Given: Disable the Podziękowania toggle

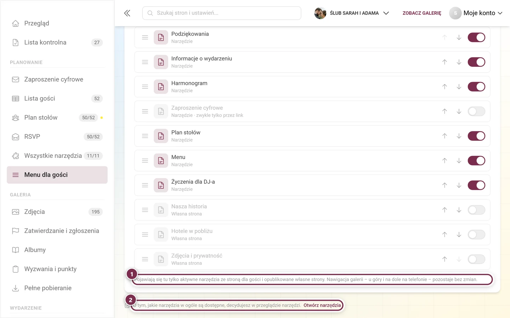Looking at the screenshot, I should click(x=476, y=37).
